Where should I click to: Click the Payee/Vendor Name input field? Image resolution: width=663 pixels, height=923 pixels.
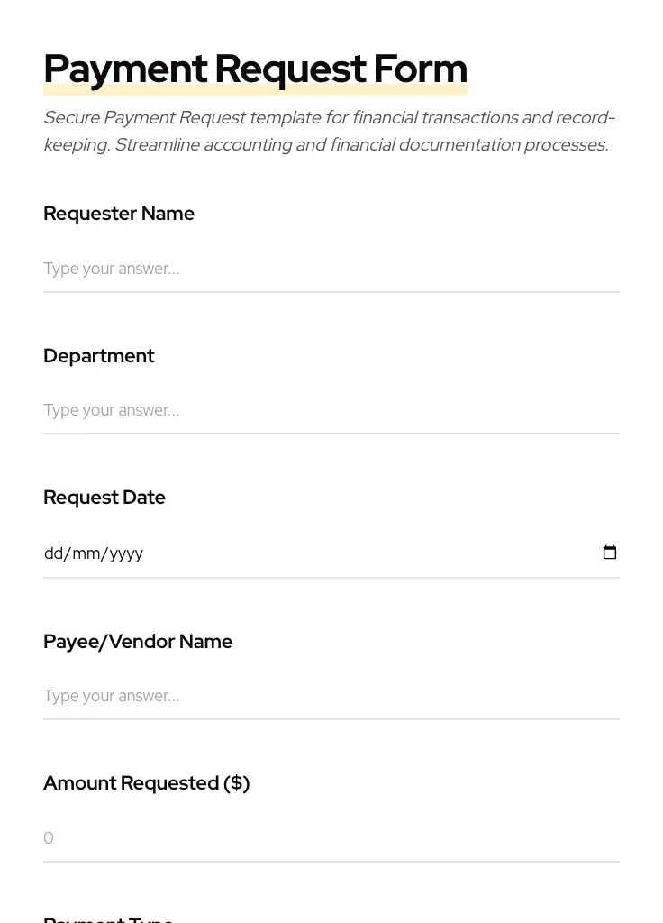coord(270,696)
